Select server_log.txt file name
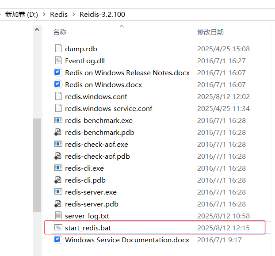The image size is (275, 256). [x=87, y=216]
